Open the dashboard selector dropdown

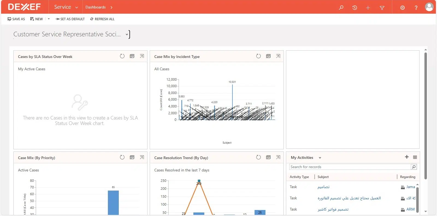pyautogui.click(x=127, y=34)
